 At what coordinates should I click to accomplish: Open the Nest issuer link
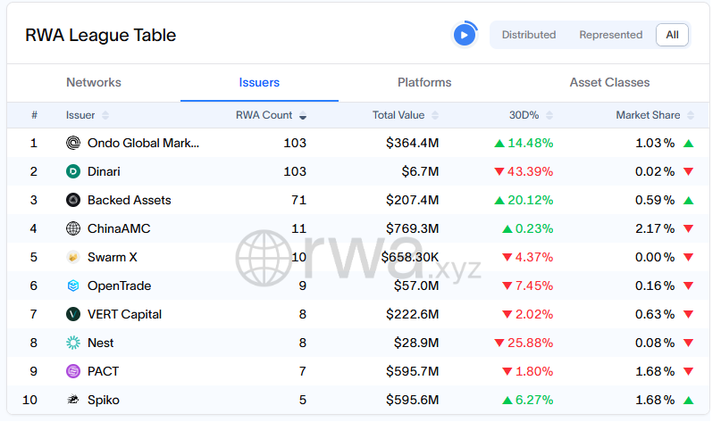[x=100, y=343]
